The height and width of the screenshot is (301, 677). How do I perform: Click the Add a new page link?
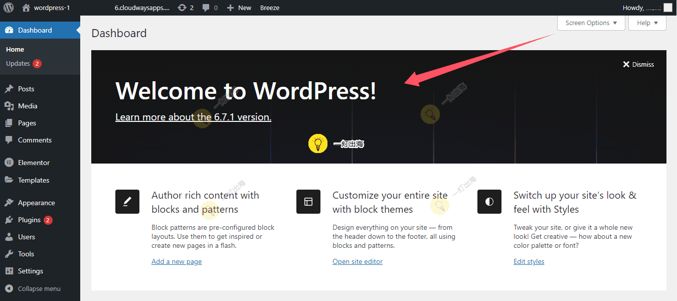click(x=177, y=261)
